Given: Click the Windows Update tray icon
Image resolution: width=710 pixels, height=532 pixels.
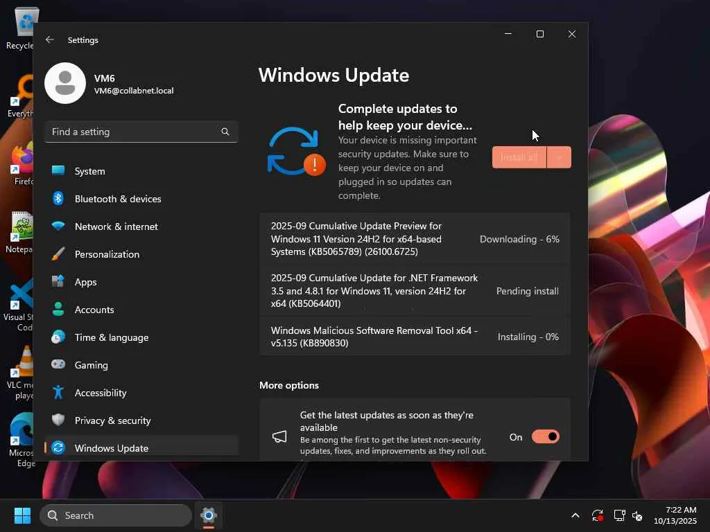Looking at the screenshot, I should click(597, 515).
